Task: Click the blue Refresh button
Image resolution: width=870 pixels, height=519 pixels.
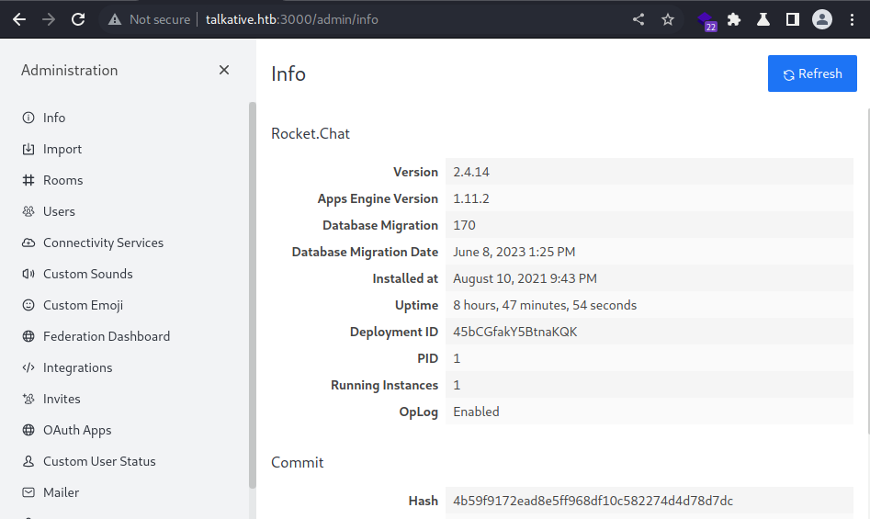Action: 812,73
